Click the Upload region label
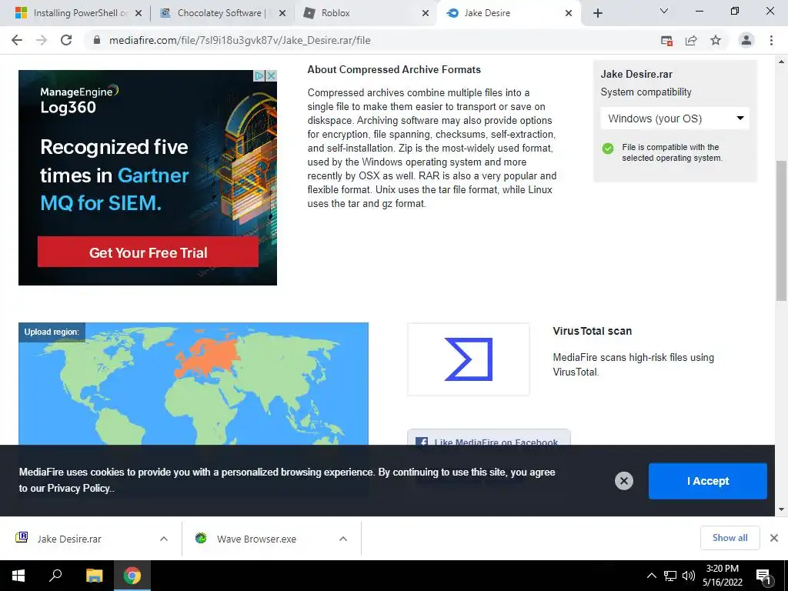This screenshot has height=591, width=788. 52,332
